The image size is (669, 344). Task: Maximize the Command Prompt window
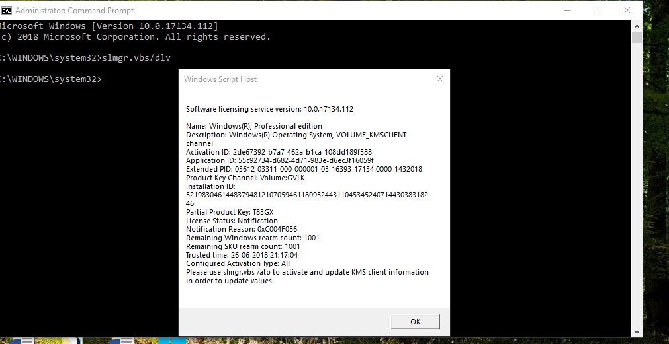(x=597, y=10)
